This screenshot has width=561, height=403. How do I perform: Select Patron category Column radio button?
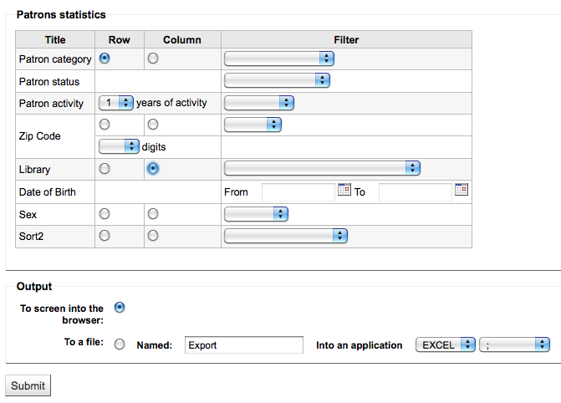coord(153,58)
